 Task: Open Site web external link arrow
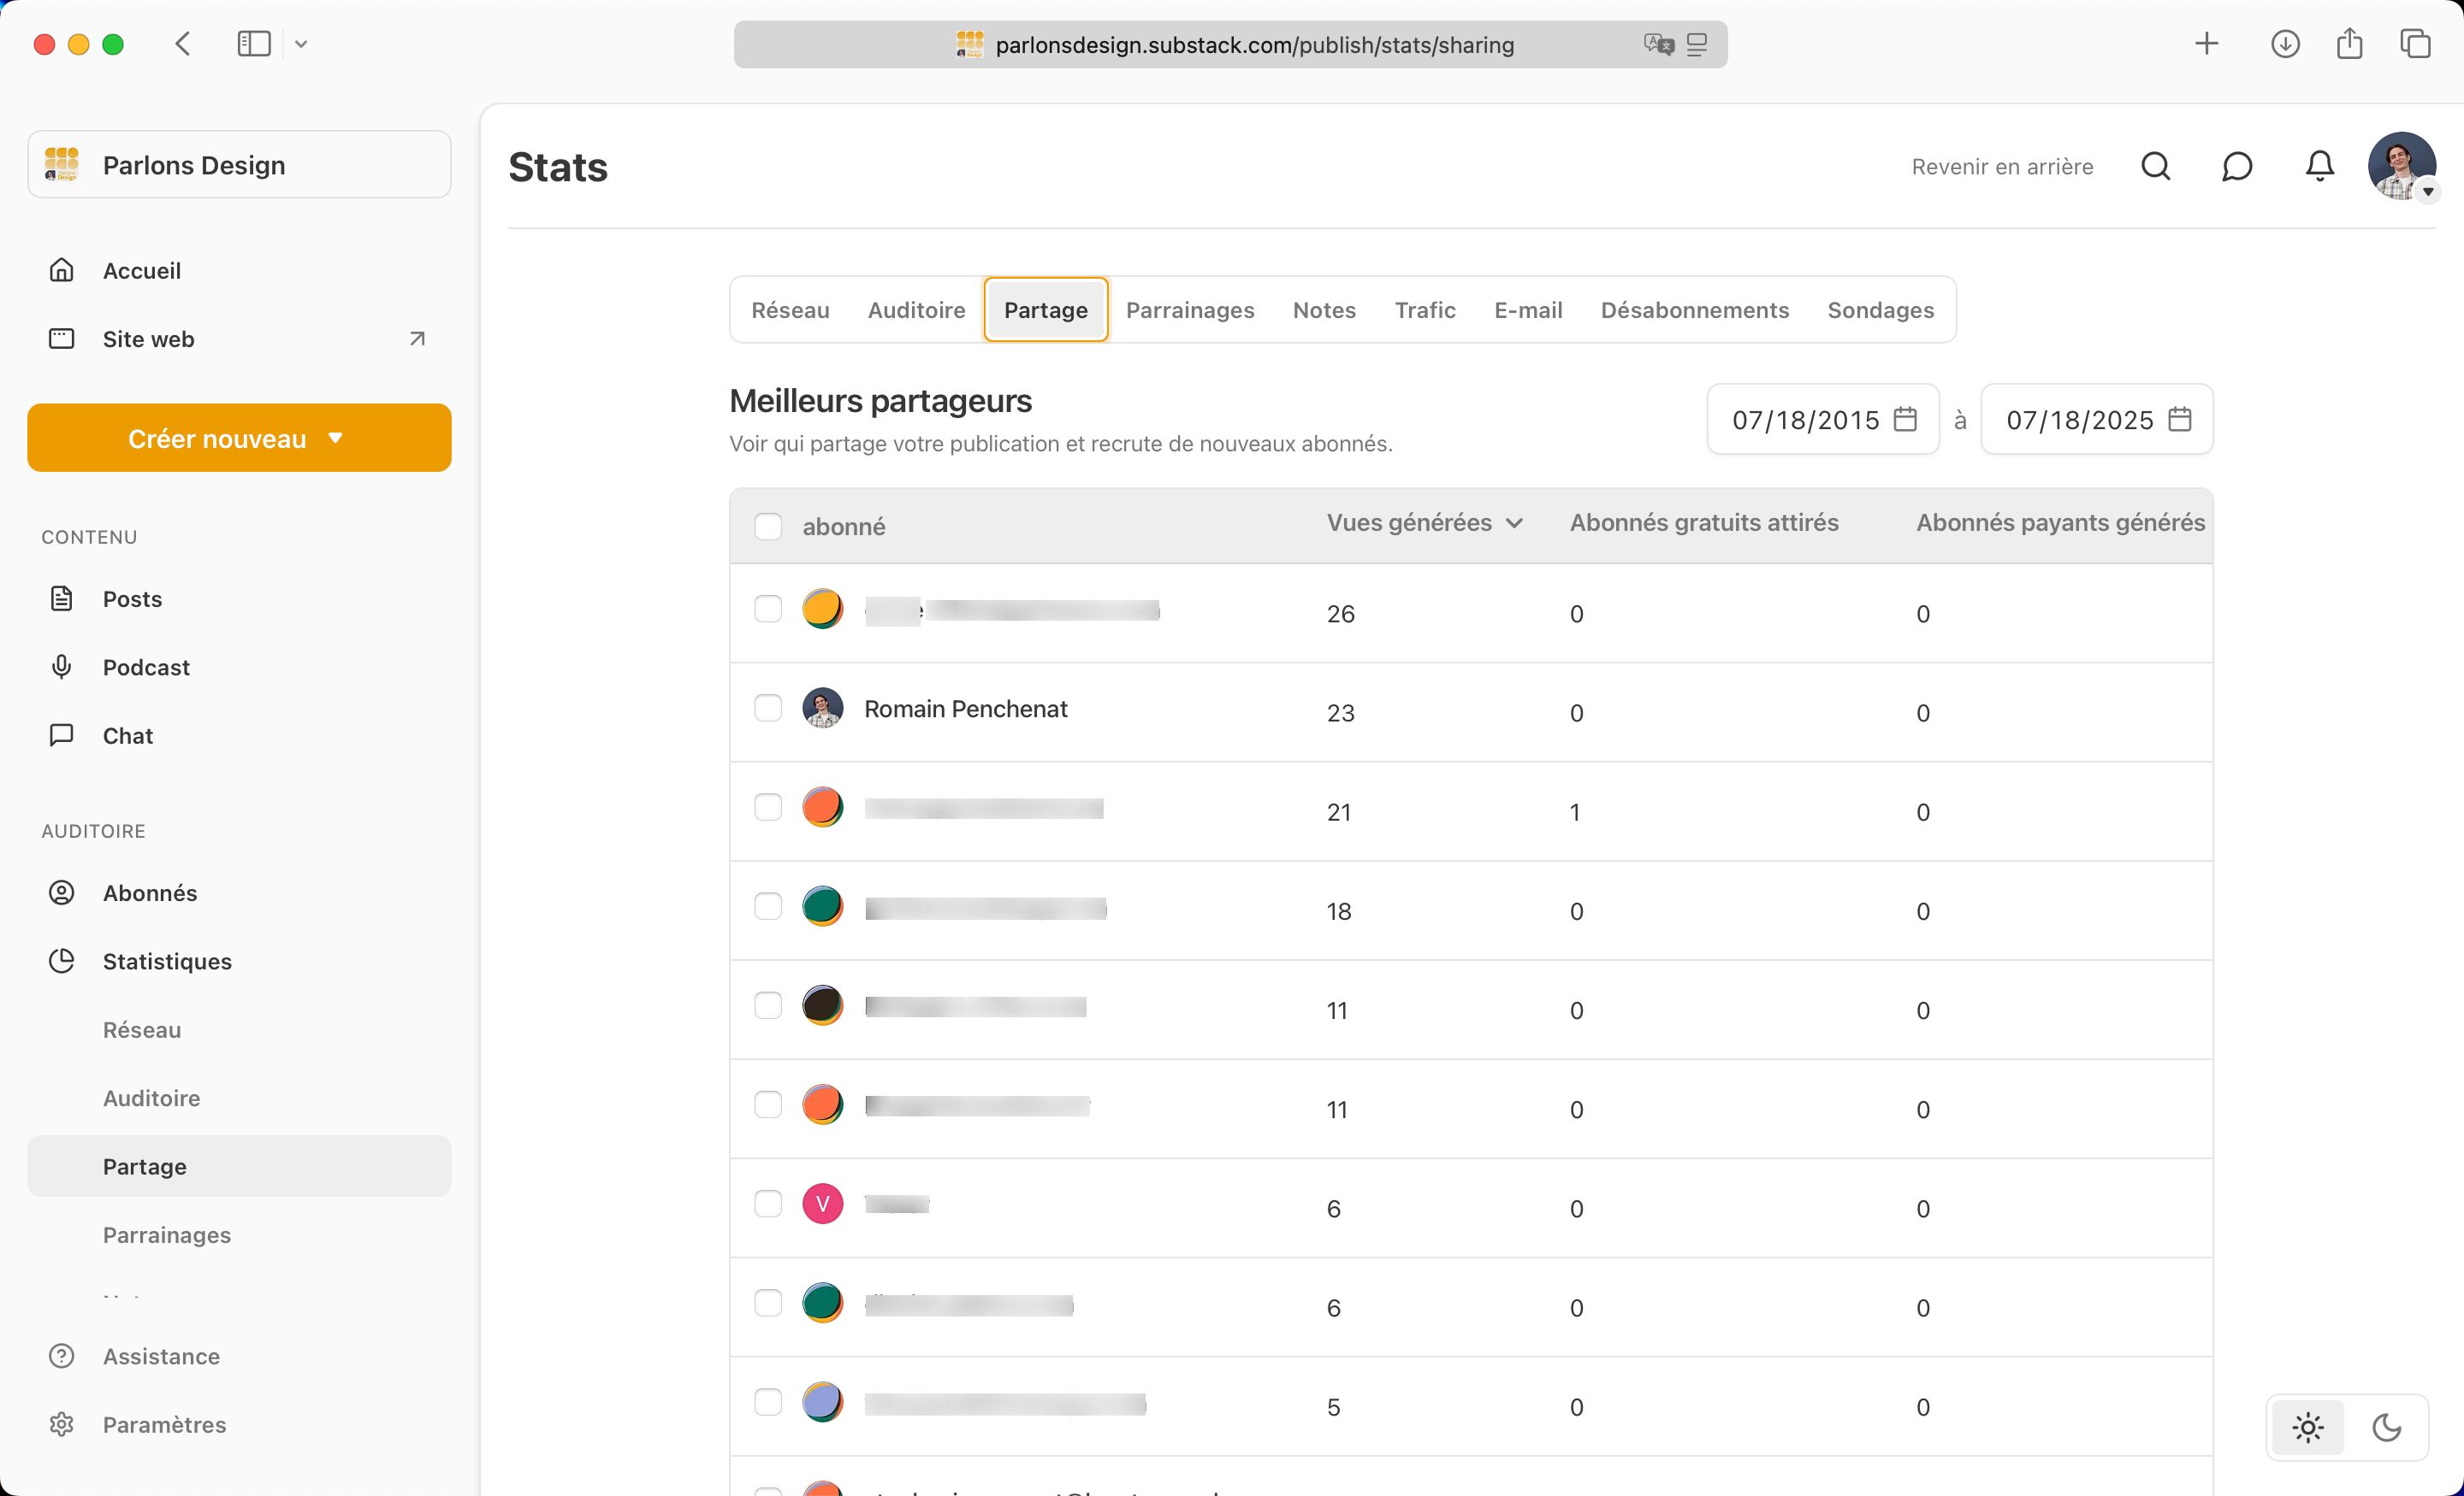[417, 339]
